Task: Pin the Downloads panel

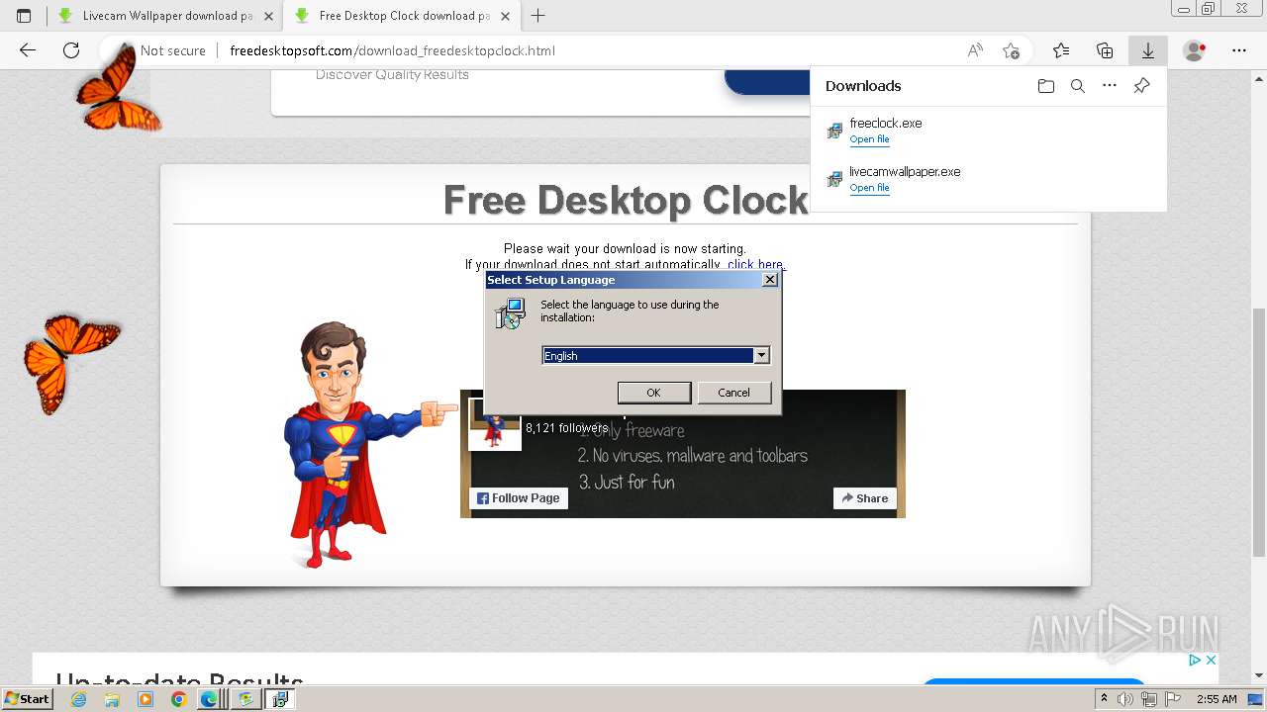Action: (x=1141, y=86)
